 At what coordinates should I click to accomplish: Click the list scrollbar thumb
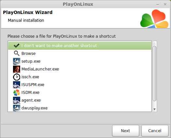pos(154,73)
